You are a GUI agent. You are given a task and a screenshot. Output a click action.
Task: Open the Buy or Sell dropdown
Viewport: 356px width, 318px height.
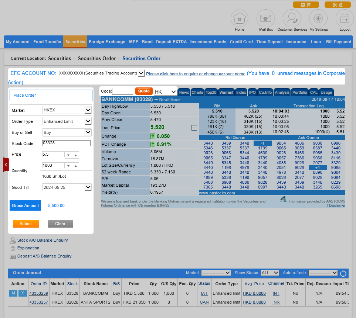coord(88,132)
